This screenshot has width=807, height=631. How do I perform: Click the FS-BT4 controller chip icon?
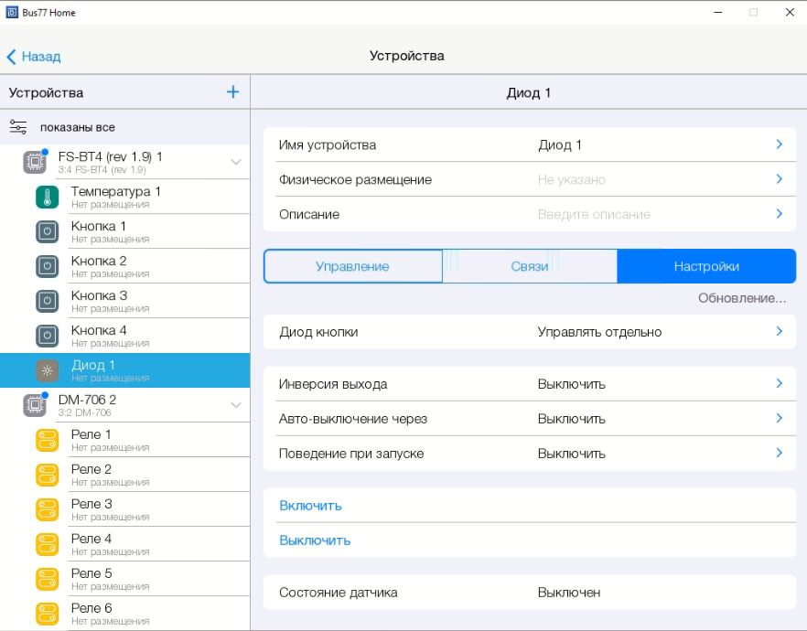(35, 162)
